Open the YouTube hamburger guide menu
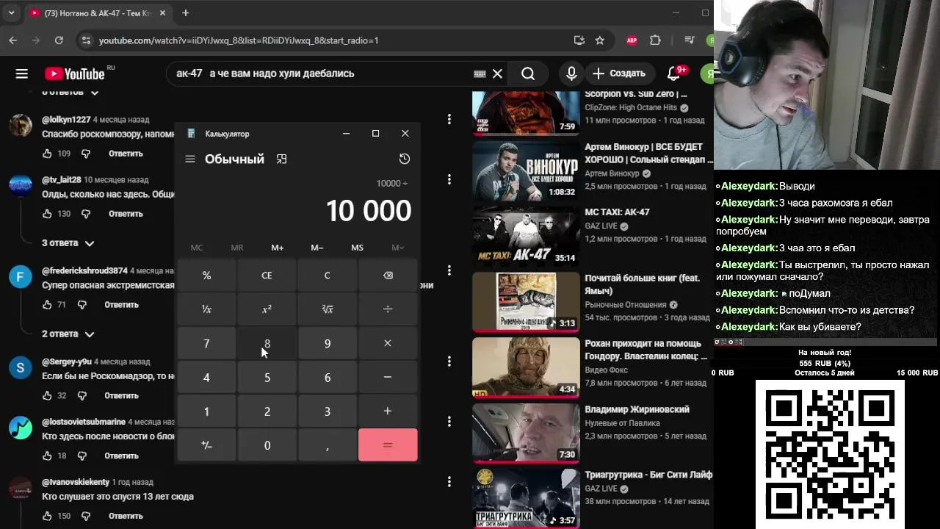Viewport: 940px width, 529px height. pyautogui.click(x=21, y=73)
